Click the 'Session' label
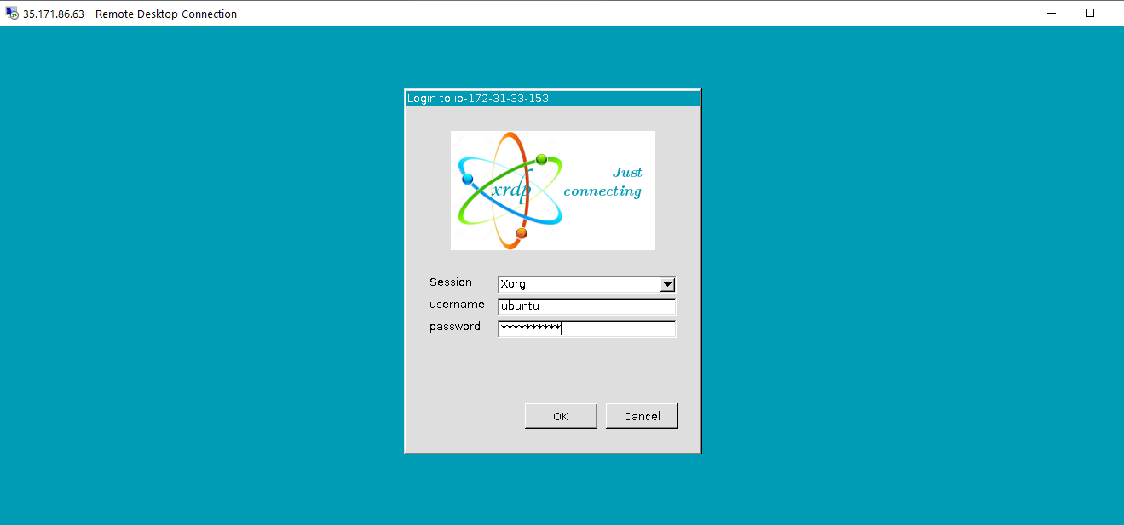 tap(451, 282)
